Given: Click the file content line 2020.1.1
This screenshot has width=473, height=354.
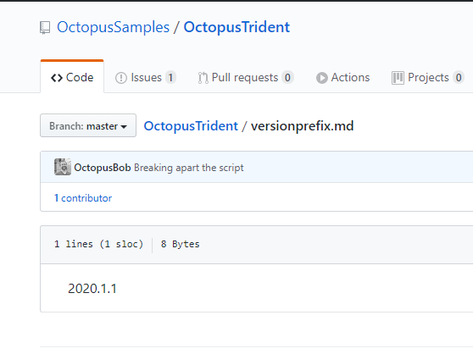Looking at the screenshot, I should point(92,289).
